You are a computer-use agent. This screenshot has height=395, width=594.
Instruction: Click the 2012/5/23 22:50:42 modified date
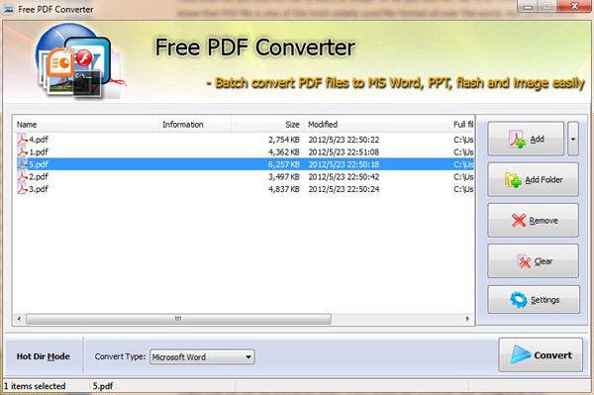[x=344, y=177]
